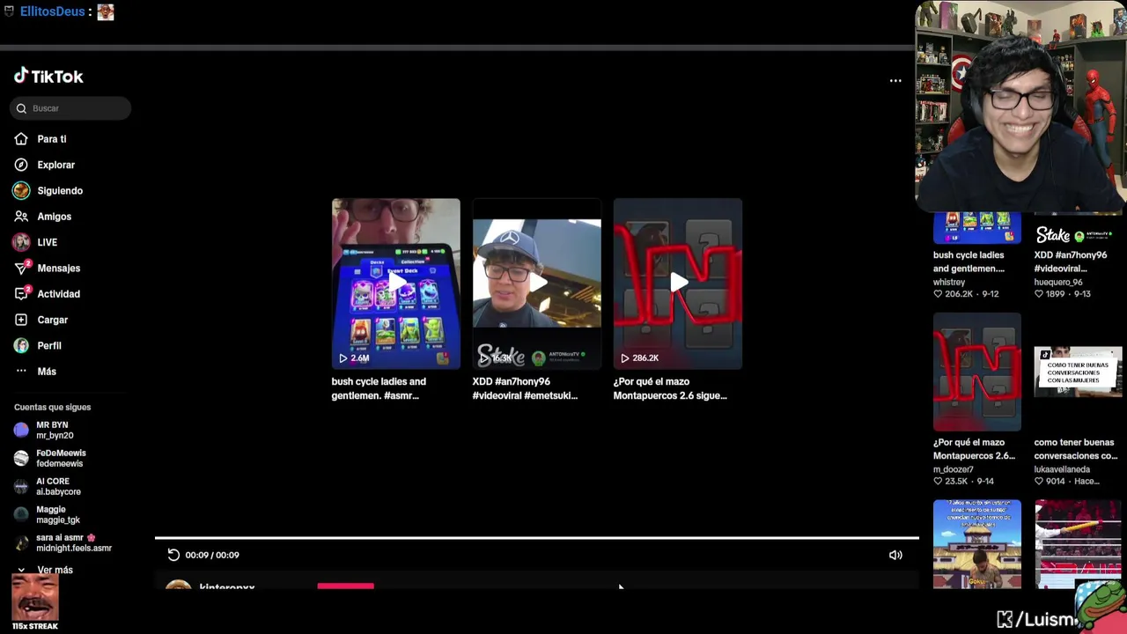The width and height of the screenshot is (1127, 634).
Task: Open the Goku sidebar video thumbnail
Action: click(x=977, y=543)
